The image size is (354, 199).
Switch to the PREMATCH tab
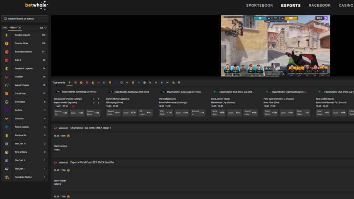[15, 28]
